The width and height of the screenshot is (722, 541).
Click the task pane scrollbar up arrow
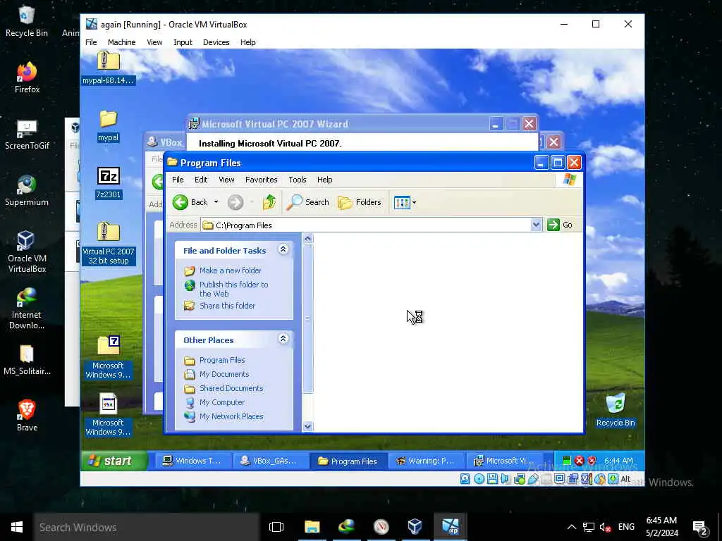click(308, 238)
